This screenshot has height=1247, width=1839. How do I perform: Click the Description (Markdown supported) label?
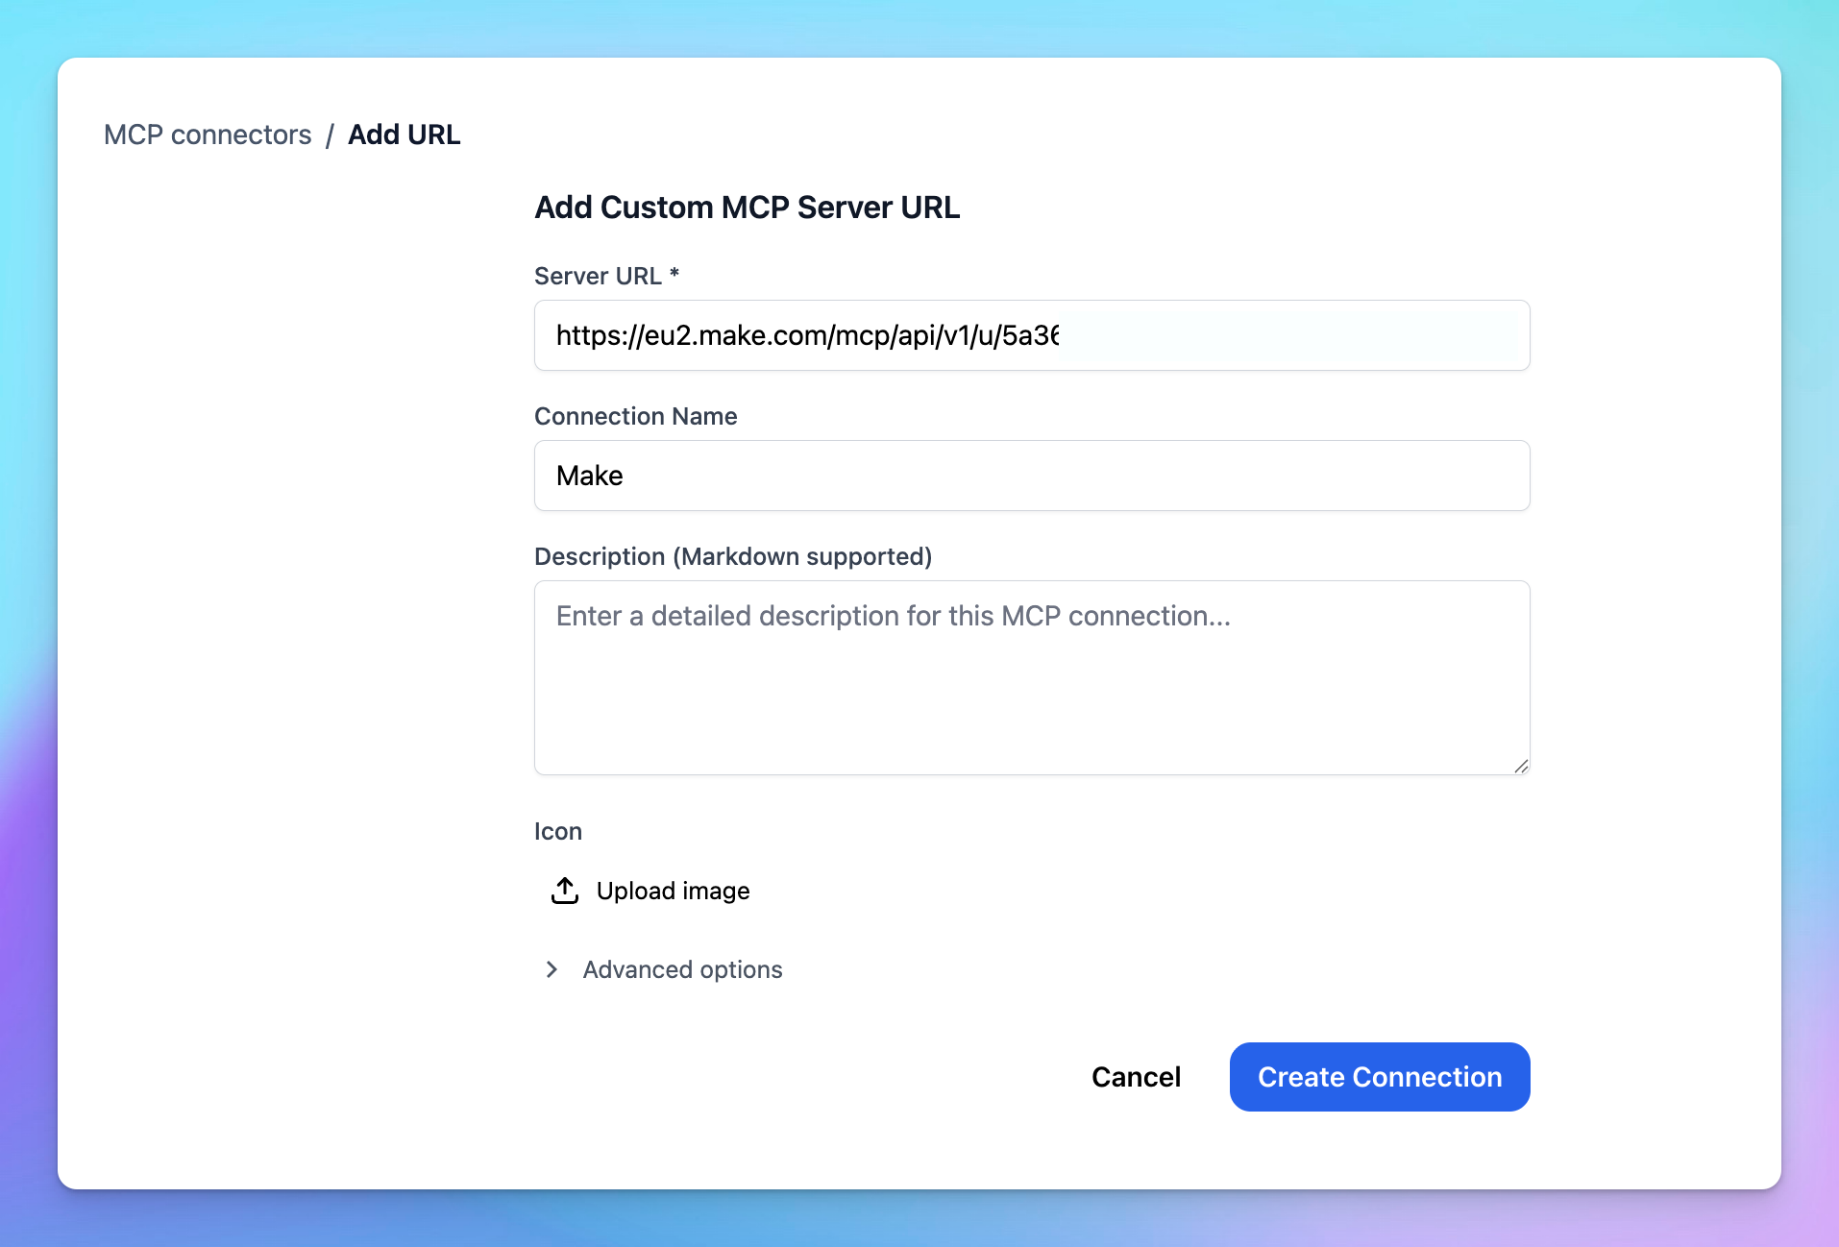coord(732,556)
